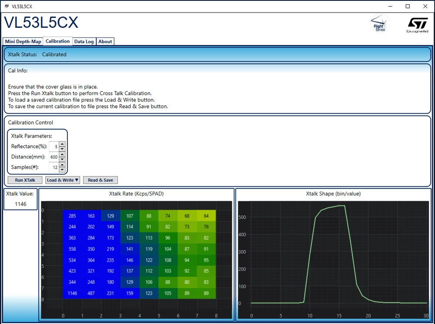
Task: Decrease Distance(mm) with down arrow
Action: pyautogui.click(x=62, y=159)
